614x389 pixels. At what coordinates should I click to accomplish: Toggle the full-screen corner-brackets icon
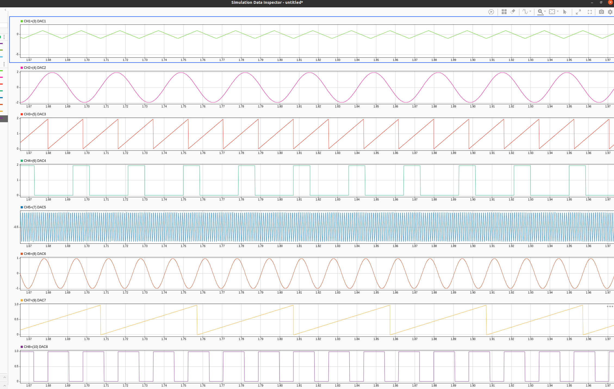pos(590,12)
